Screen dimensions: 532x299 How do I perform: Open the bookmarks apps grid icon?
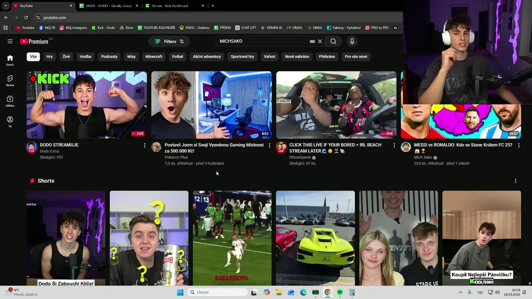5,28
